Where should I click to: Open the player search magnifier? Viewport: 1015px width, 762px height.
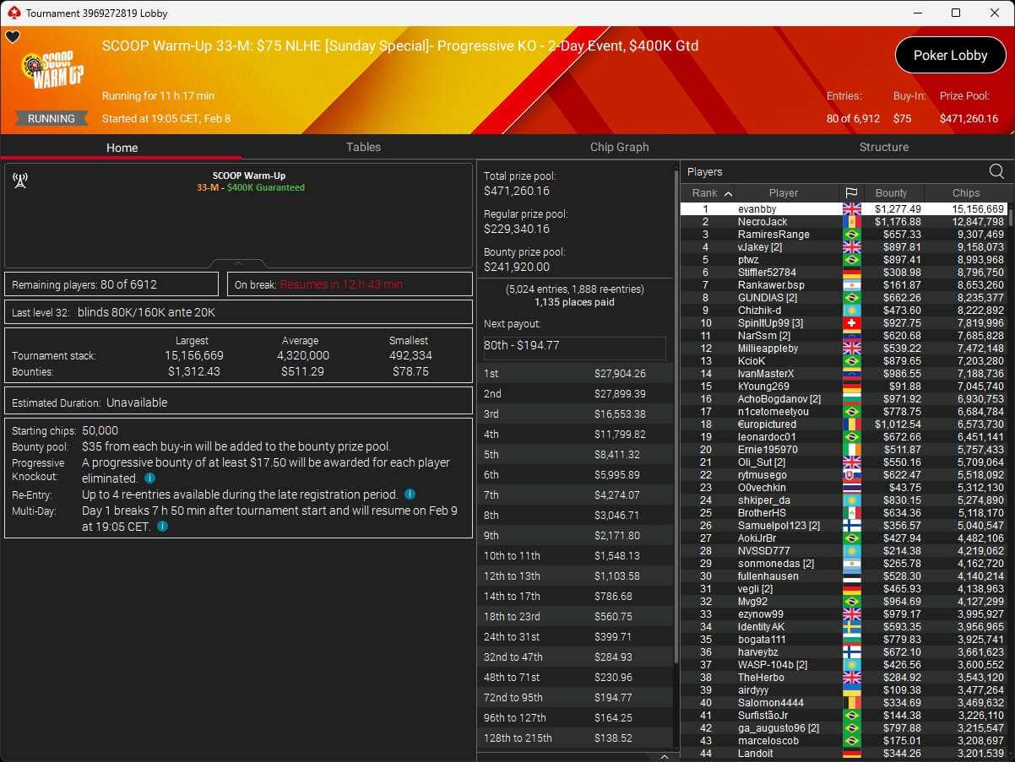996,172
